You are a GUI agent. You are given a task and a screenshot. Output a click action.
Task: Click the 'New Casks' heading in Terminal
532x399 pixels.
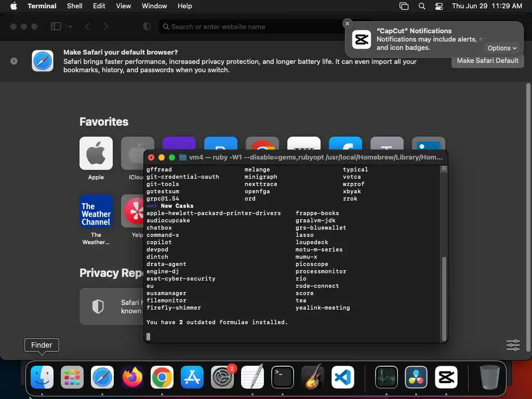[177, 206]
